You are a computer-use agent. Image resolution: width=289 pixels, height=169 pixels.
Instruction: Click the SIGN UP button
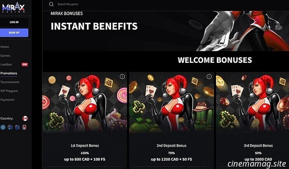(14, 33)
